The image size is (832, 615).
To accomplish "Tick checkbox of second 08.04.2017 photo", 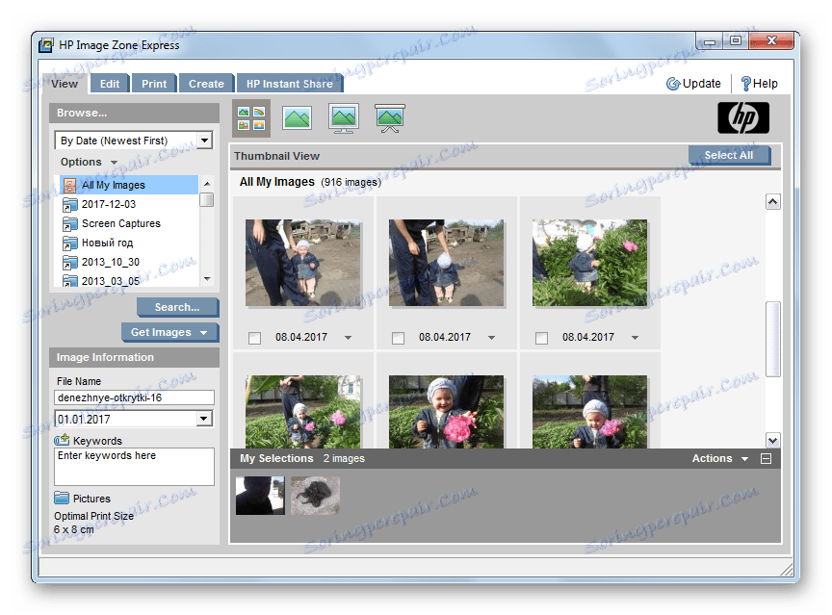I will click(398, 338).
